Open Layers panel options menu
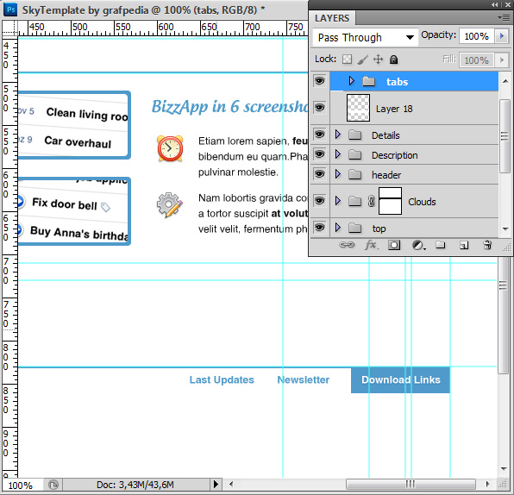Image resolution: width=514 pixels, height=495 pixels. point(504,18)
